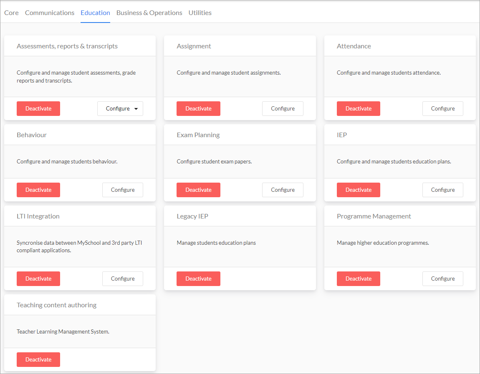
Task: Deactivate the Attendance module
Action: [x=359, y=108]
